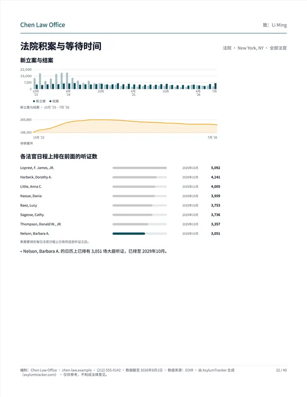Click the '全部法官' filter label

(278, 48)
